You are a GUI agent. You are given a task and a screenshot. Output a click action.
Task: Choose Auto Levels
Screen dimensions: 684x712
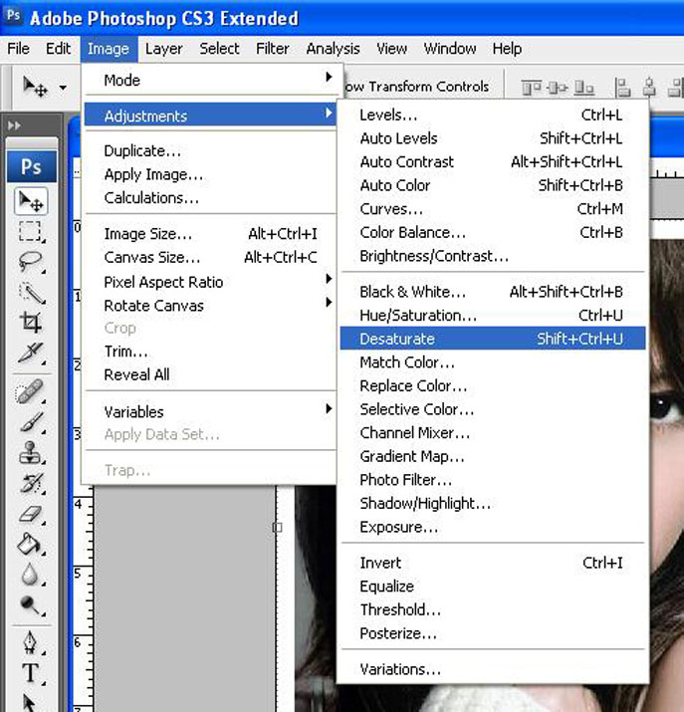(x=493, y=138)
